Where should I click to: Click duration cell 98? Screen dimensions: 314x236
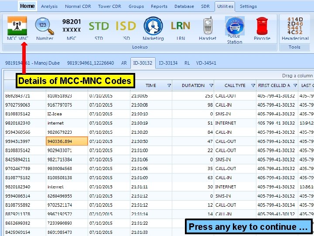tap(193, 105)
